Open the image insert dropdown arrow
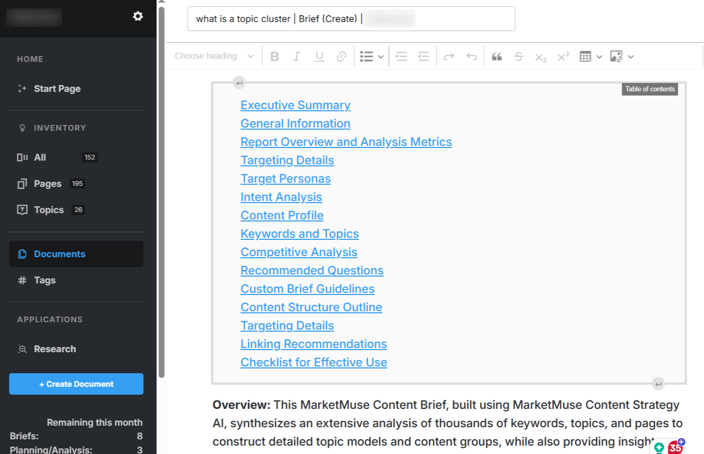 click(631, 57)
